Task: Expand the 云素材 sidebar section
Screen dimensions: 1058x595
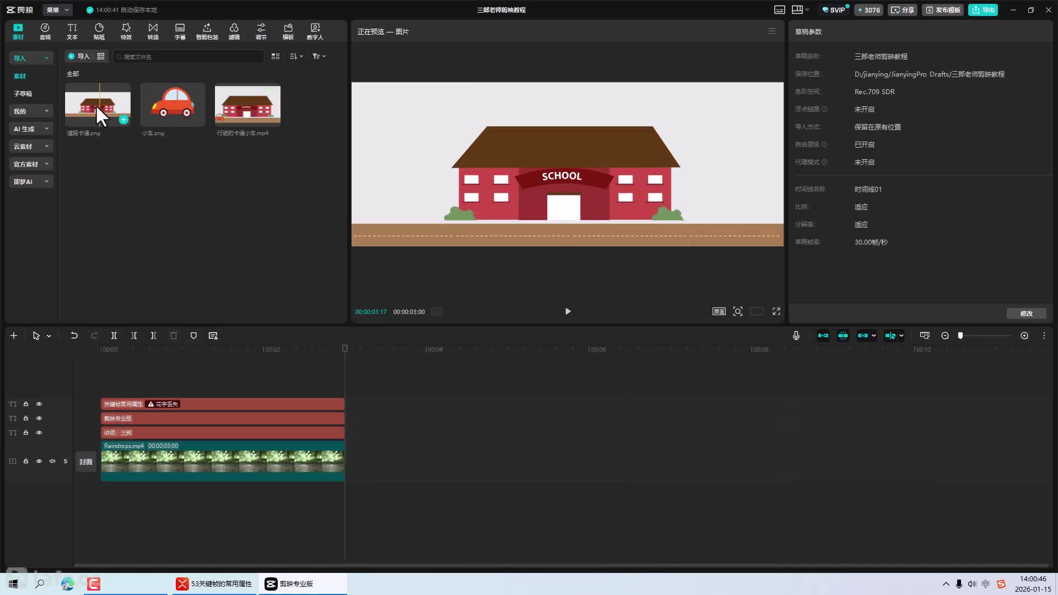Action: coord(31,147)
